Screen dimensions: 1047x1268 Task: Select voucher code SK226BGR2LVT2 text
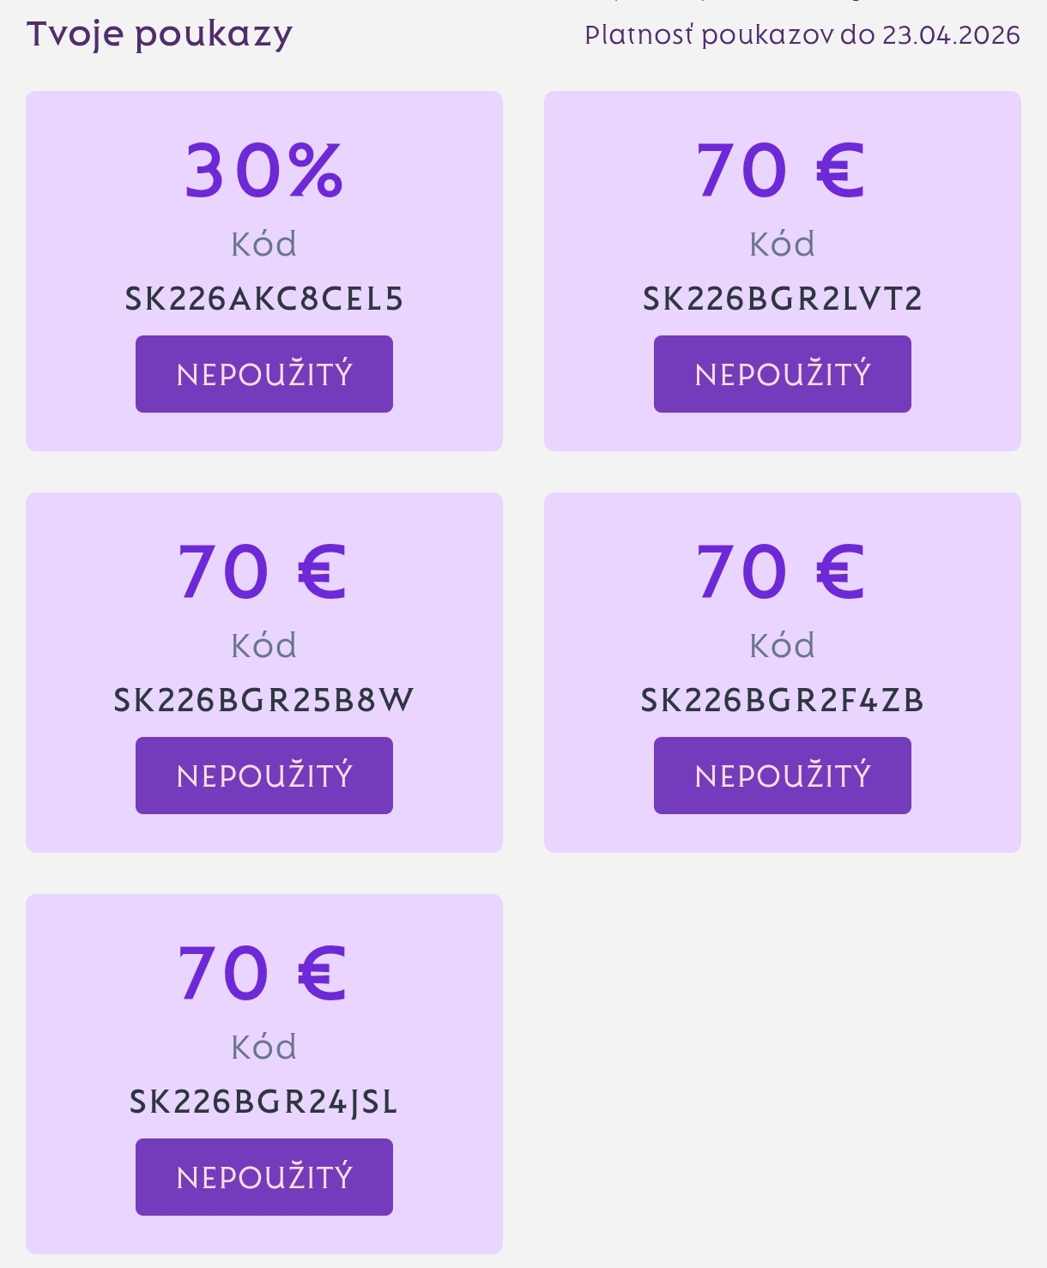click(782, 299)
